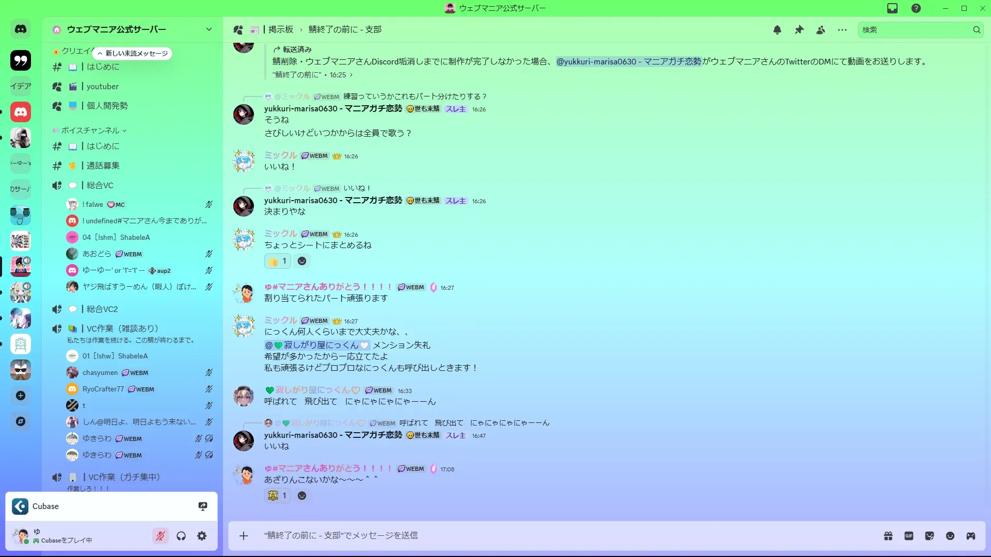
Task: Open the GIF picker
Action: pos(909,536)
